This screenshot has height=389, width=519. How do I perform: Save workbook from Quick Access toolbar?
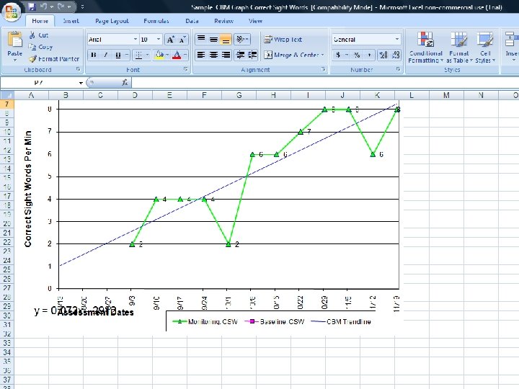click(32, 6)
